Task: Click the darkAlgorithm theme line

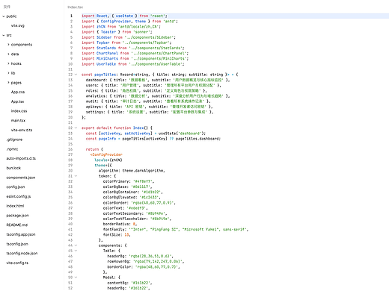Action: pos(132,171)
